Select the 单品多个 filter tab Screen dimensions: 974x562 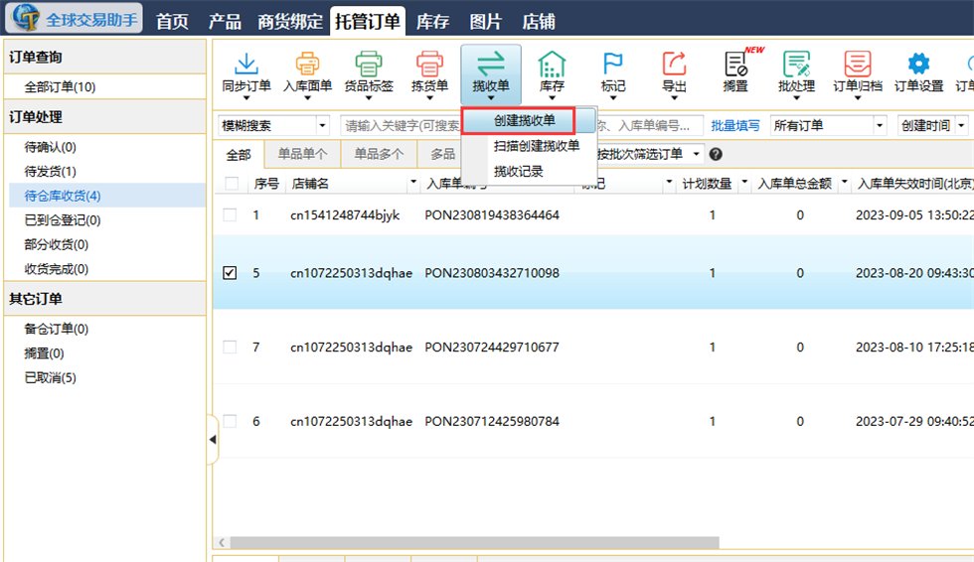[x=379, y=155]
